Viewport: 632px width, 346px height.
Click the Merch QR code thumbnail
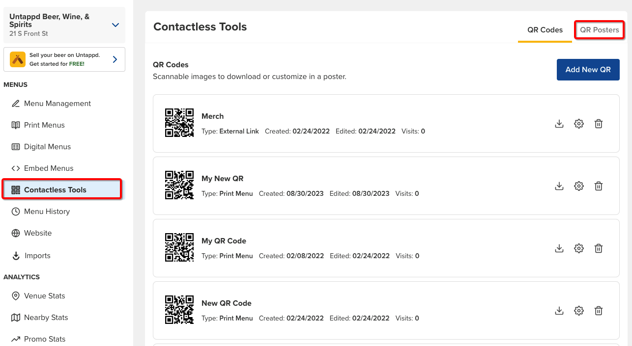pos(179,123)
